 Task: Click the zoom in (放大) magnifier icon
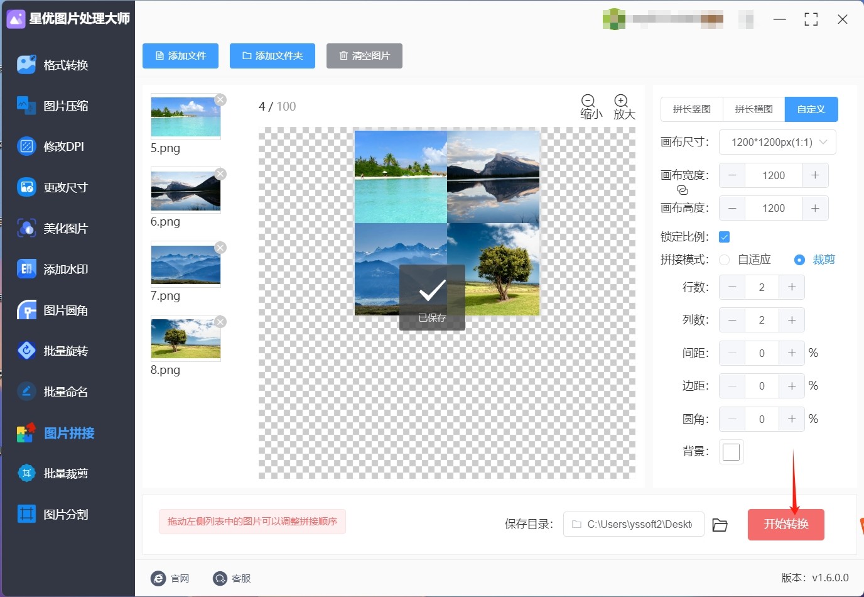621,101
